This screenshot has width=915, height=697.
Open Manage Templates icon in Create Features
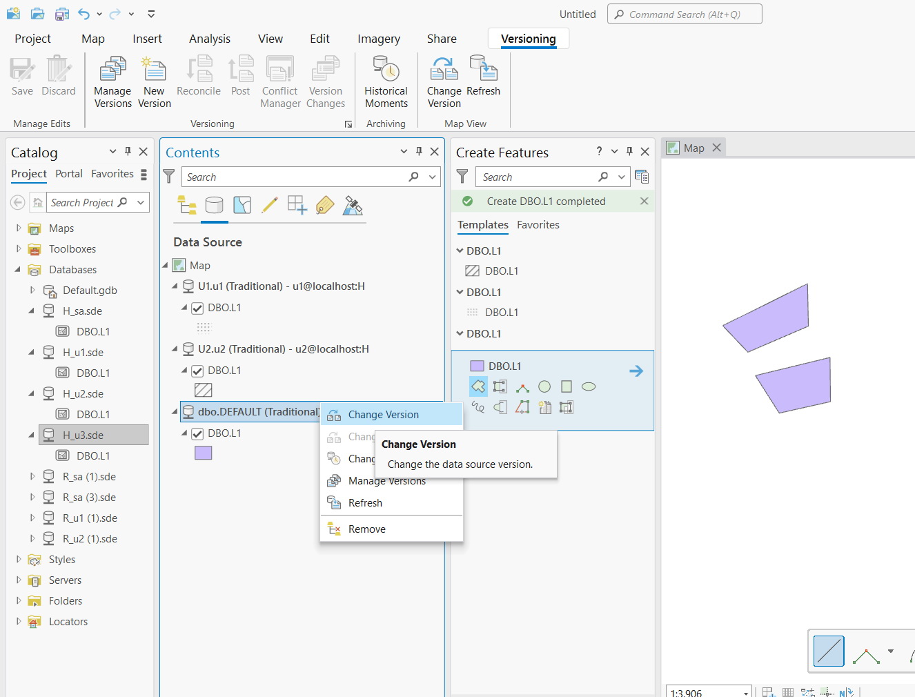click(642, 177)
